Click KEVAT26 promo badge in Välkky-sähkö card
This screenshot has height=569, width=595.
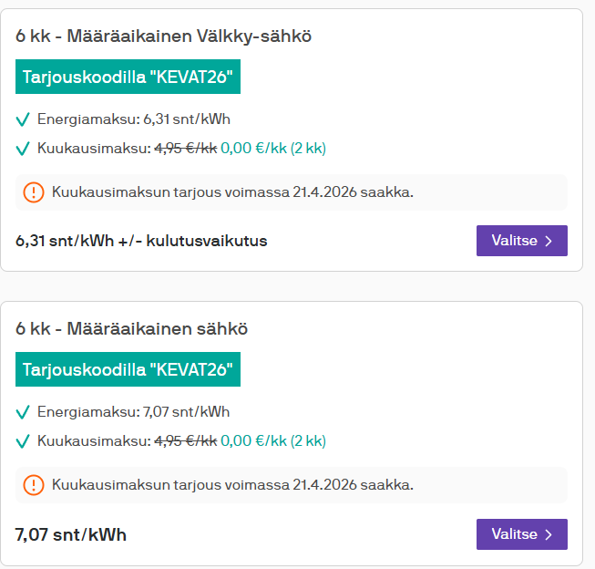(x=128, y=77)
